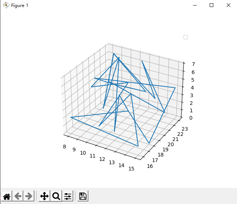Screen dimensions: 237x204
Task: Click z-axis tick label 7
Action: point(193,64)
